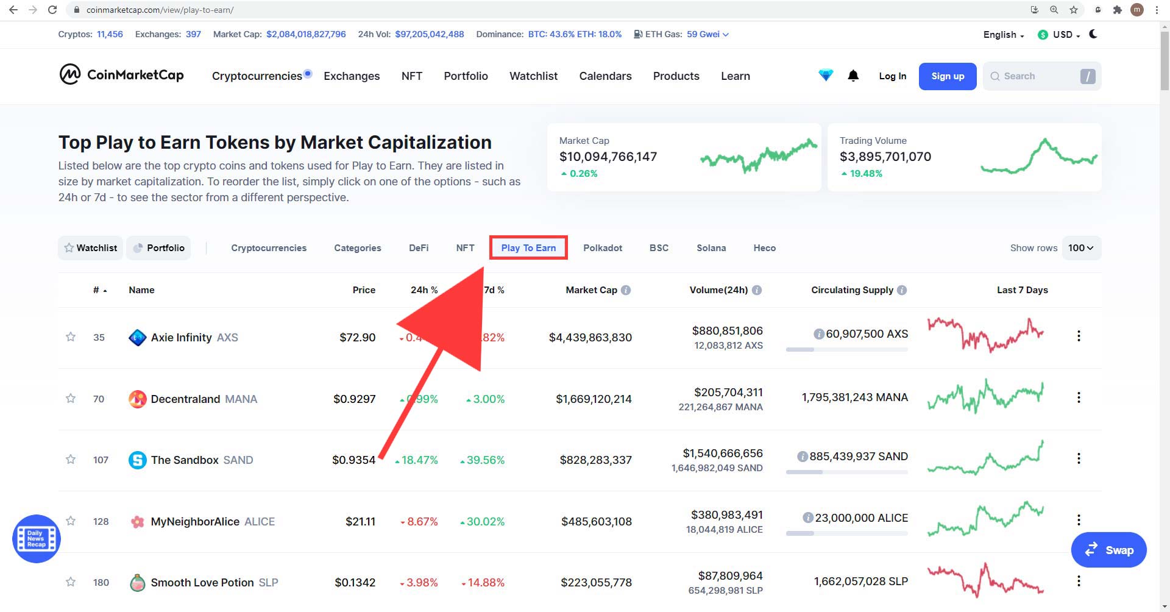Click the Swap button

[1108, 550]
